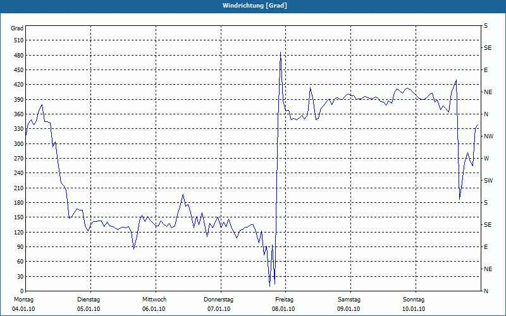
Task: Pick the 390 y-axis value
Action: point(19,100)
